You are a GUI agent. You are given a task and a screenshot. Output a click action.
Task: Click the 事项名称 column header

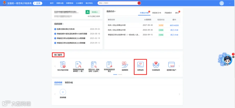111,20
